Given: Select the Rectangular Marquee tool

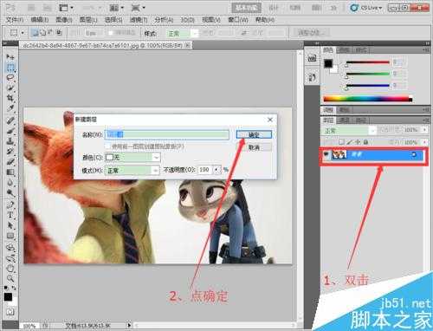Looking at the screenshot, I should [x=10, y=67].
